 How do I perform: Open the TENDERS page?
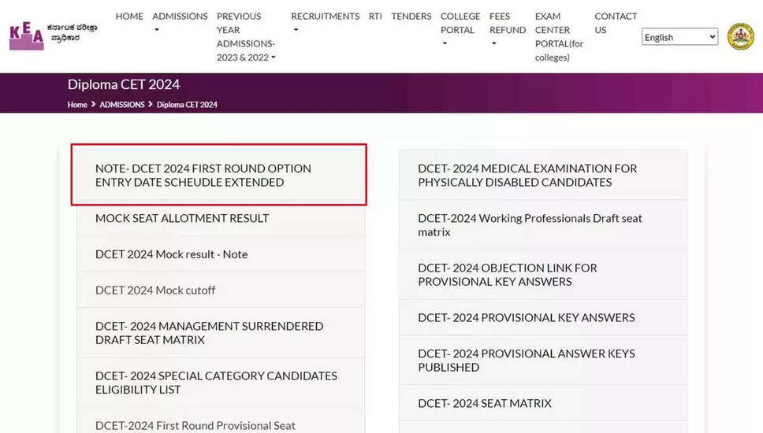pos(411,16)
